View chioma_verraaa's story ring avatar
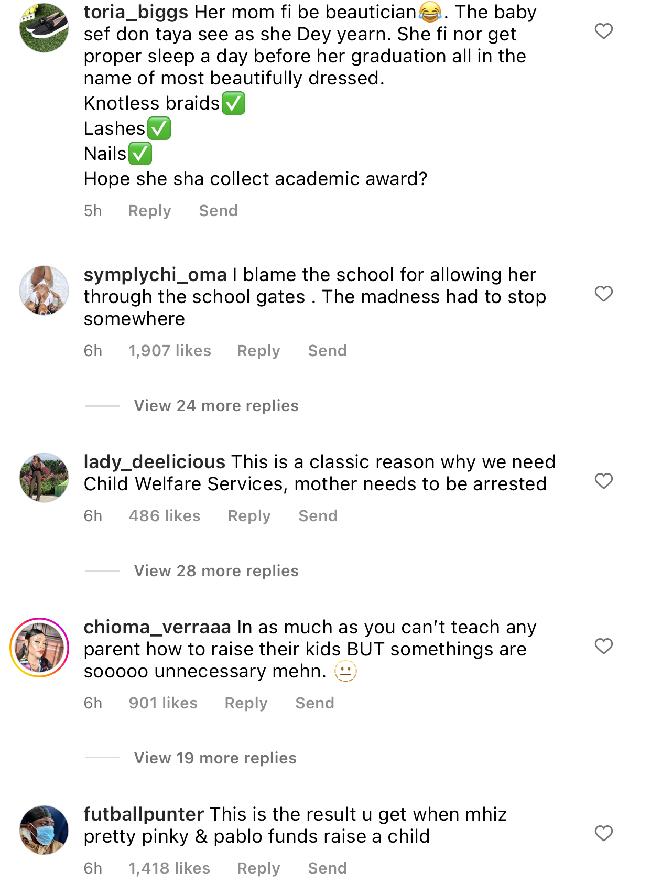Viewport: 651px width, 883px height. pyautogui.click(x=40, y=648)
